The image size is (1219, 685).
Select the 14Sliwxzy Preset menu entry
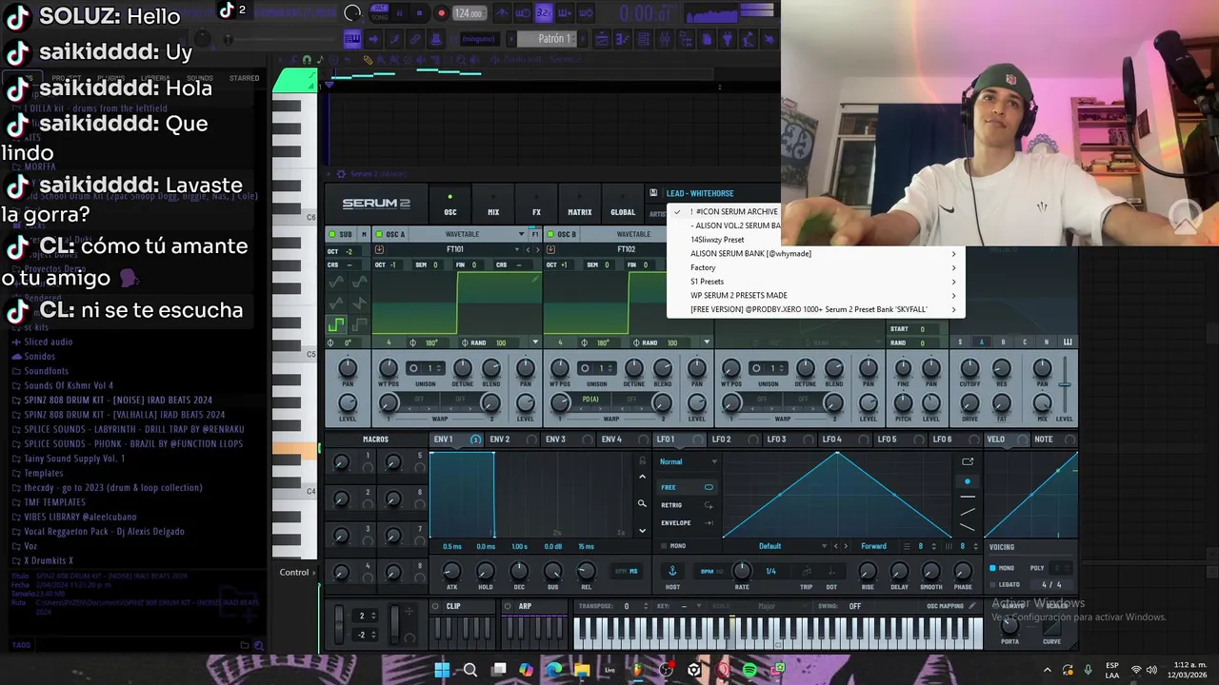(717, 240)
